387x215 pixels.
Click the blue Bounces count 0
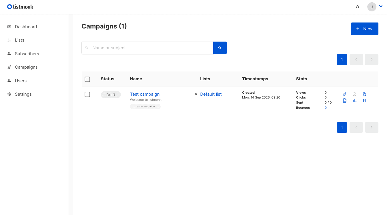point(326,108)
